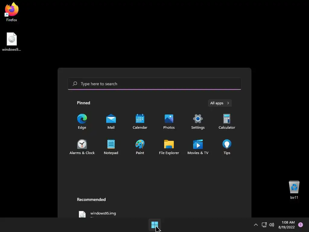Select the windows95 image file on the desktop
Viewport: 309px width, 232px height.
click(12, 42)
